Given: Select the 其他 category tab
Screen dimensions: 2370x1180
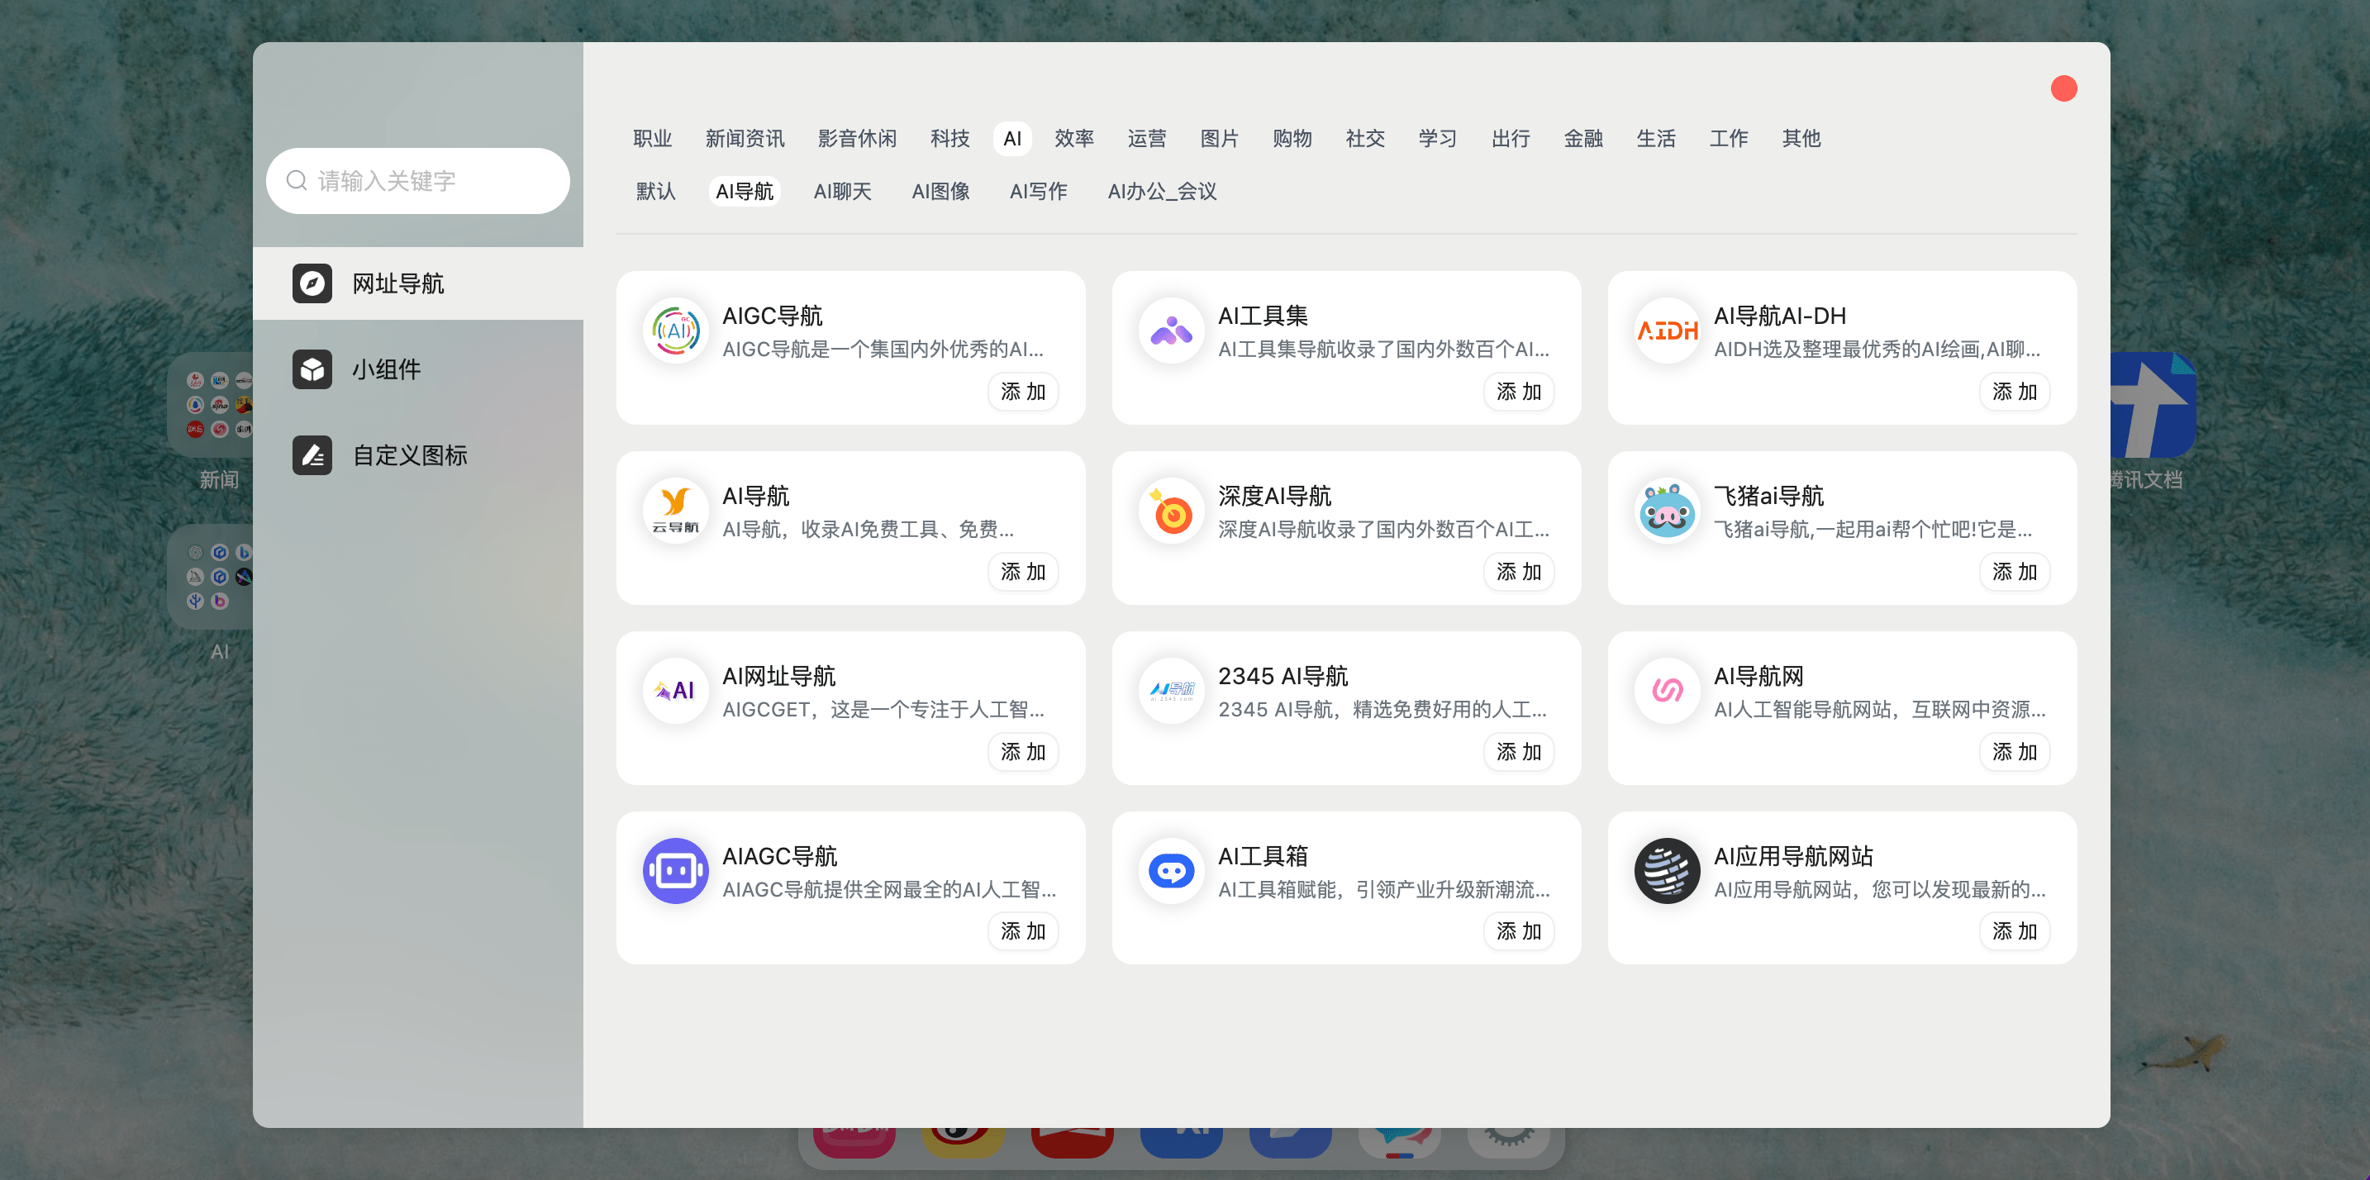Looking at the screenshot, I should point(1801,138).
